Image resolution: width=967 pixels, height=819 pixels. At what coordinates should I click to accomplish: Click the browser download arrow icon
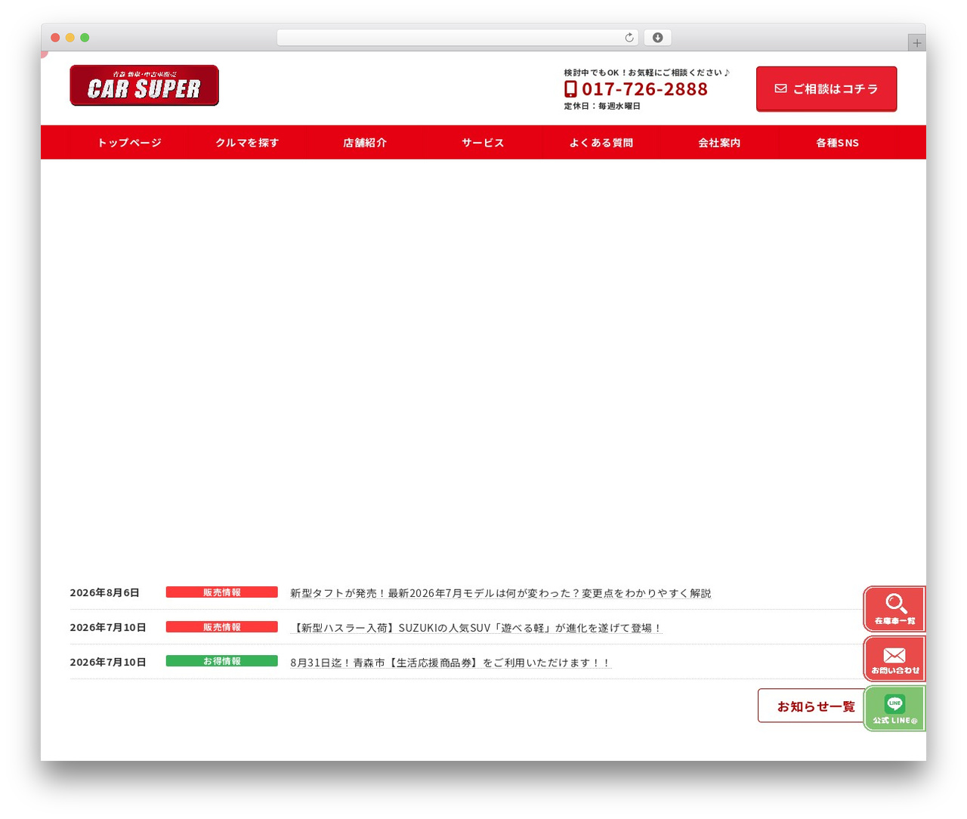pyautogui.click(x=658, y=38)
